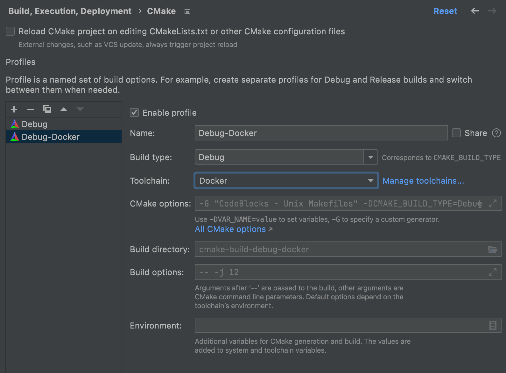Expand the CMake options field
The width and height of the screenshot is (506, 373).
click(x=492, y=204)
